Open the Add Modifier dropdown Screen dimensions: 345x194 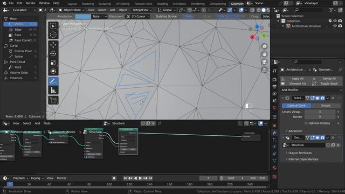click(312, 90)
